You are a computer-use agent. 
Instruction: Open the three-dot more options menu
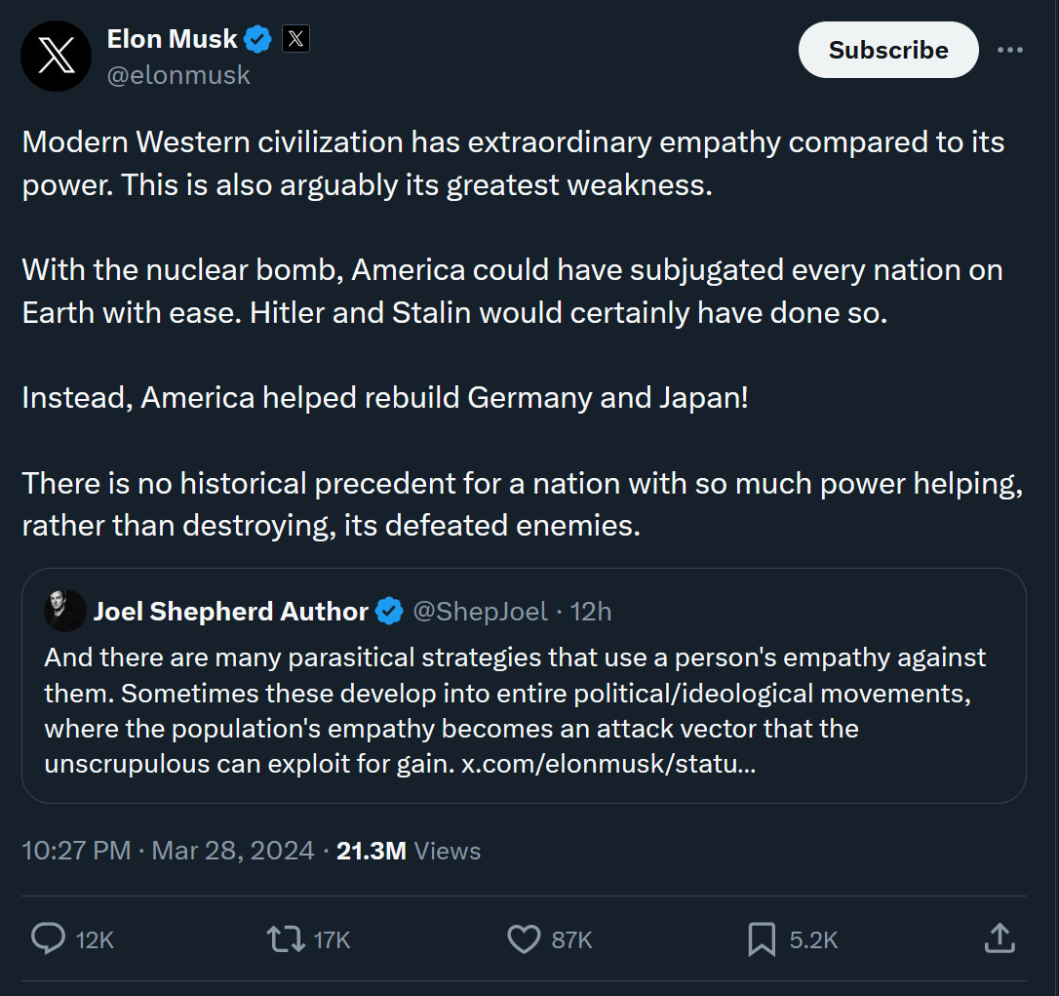(x=1009, y=50)
